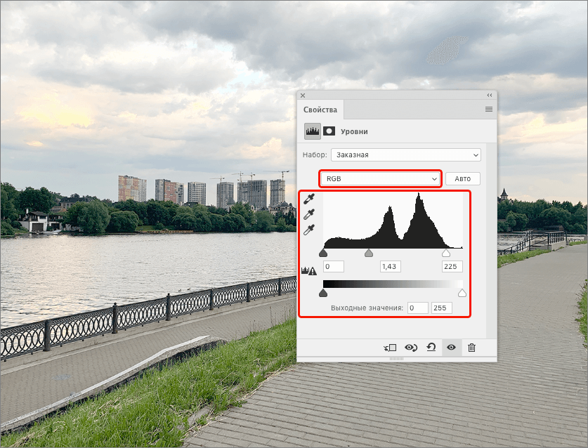Click the clip to layer icon
The height and width of the screenshot is (448, 588).
coord(391,347)
